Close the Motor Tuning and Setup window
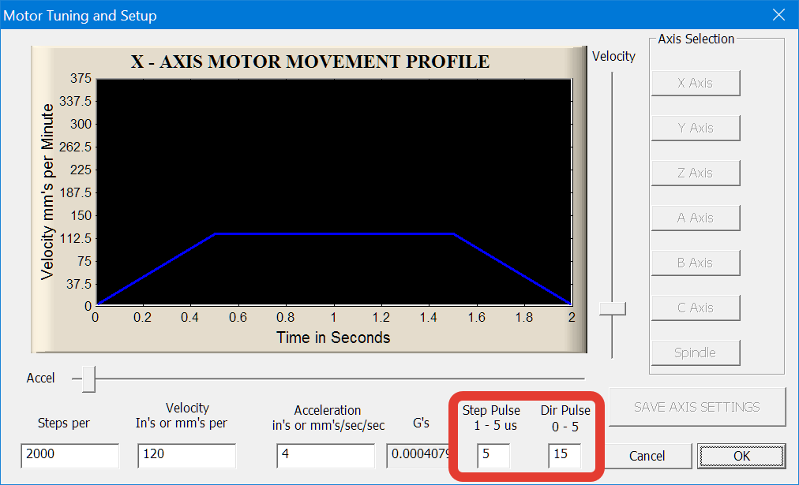799x485 pixels. point(778,15)
